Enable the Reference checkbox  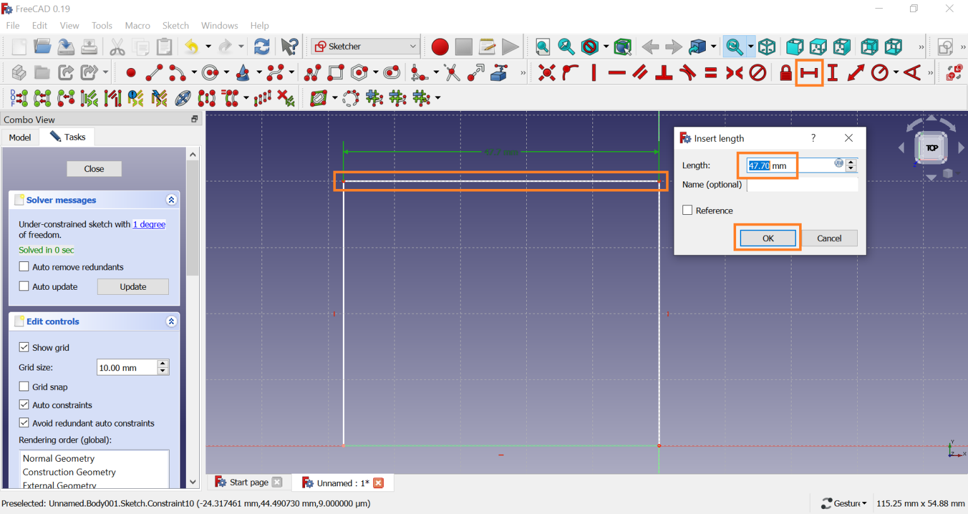[x=688, y=210]
